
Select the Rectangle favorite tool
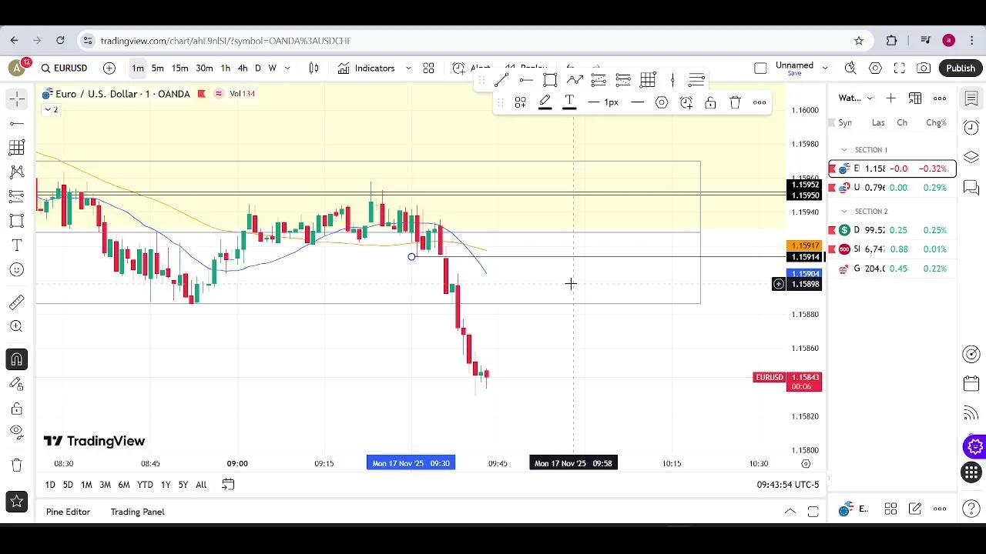click(x=550, y=80)
